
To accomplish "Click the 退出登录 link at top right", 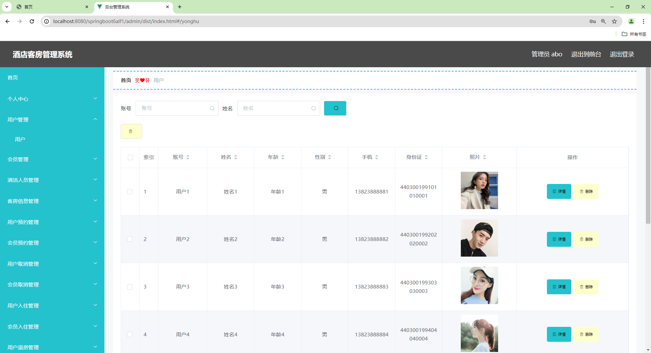I will point(622,54).
